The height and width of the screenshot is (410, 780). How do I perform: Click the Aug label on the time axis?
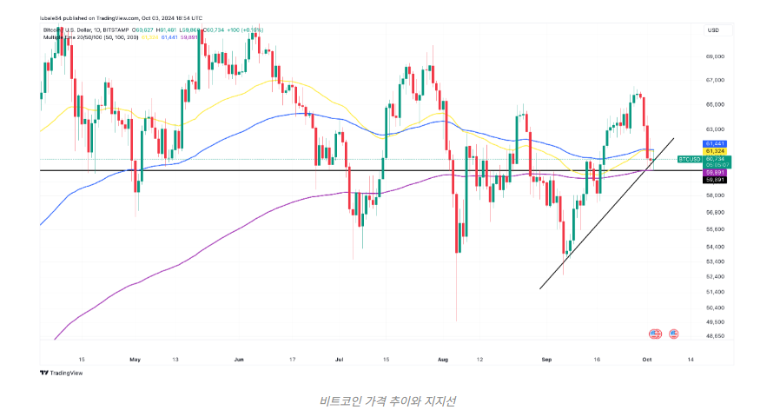pyautogui.click(x=442, y=358)
